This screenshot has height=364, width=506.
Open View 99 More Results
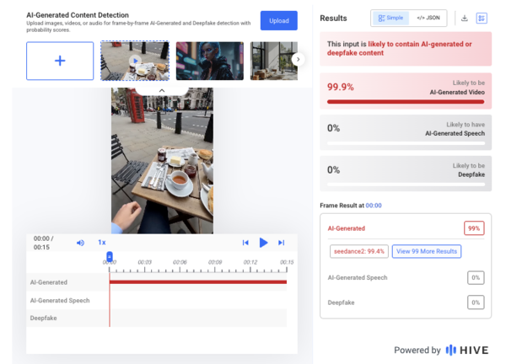pyautogui.click(x=427, y=251)
